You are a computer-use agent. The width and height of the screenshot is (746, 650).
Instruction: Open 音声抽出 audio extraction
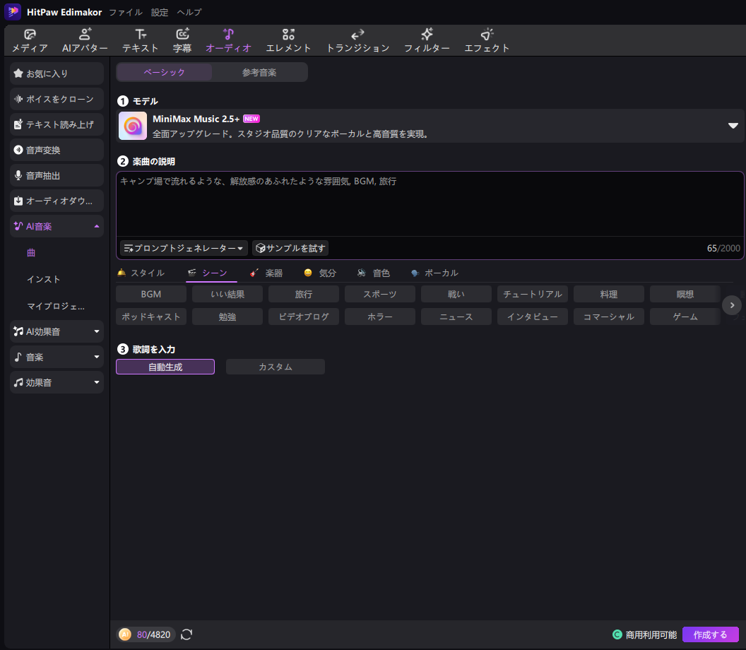click(57, 176)
